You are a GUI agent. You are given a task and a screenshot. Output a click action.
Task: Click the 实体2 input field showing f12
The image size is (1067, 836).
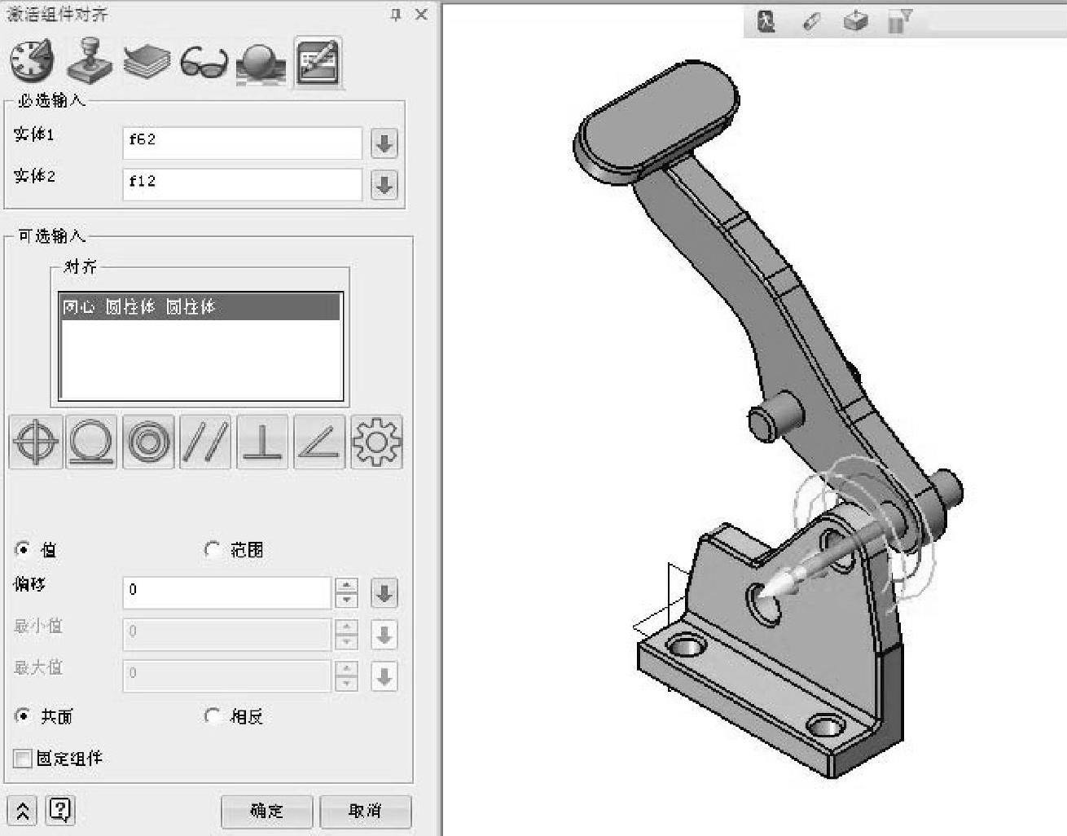click(x=242, y=185)
